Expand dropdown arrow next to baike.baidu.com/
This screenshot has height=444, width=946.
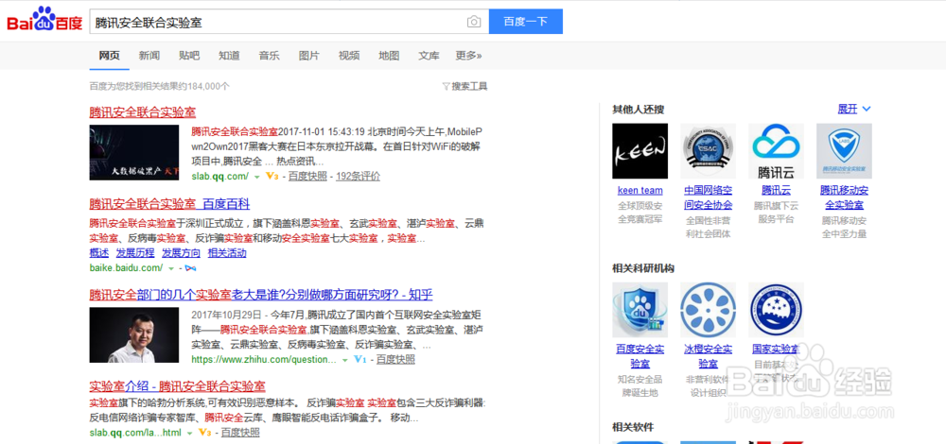171,268
